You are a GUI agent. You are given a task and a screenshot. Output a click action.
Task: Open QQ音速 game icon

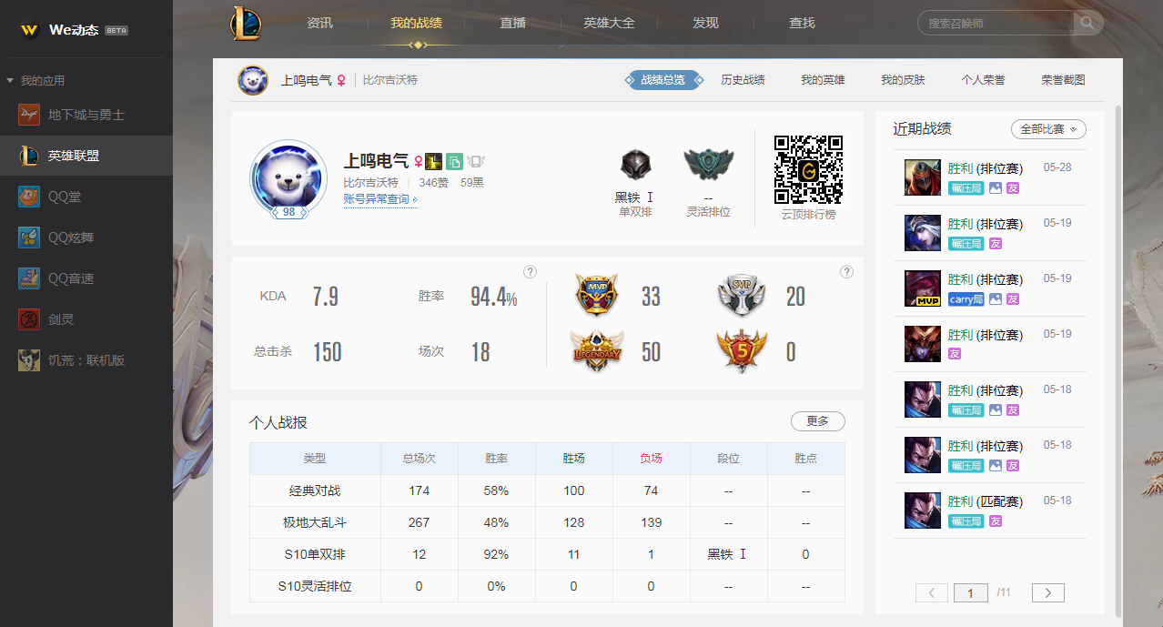(29, 278)
